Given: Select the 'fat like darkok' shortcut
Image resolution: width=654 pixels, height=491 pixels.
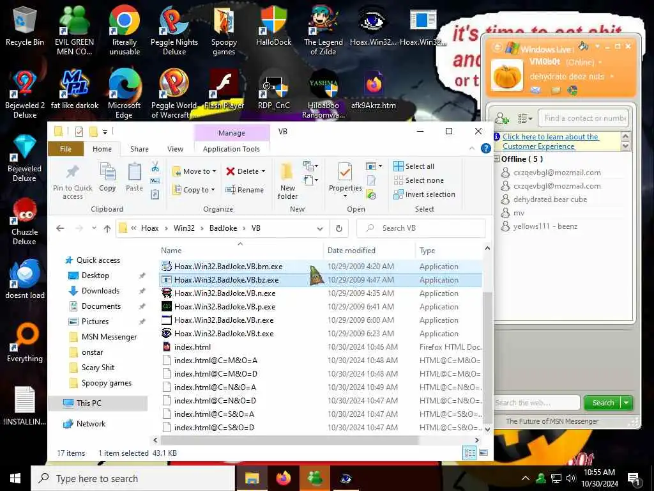Looking at the screenshot, I should pyautogui.click(x=75, y=90).
